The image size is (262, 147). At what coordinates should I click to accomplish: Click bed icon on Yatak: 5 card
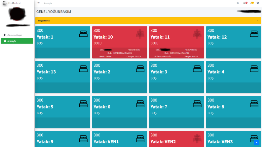coord(83,103)
